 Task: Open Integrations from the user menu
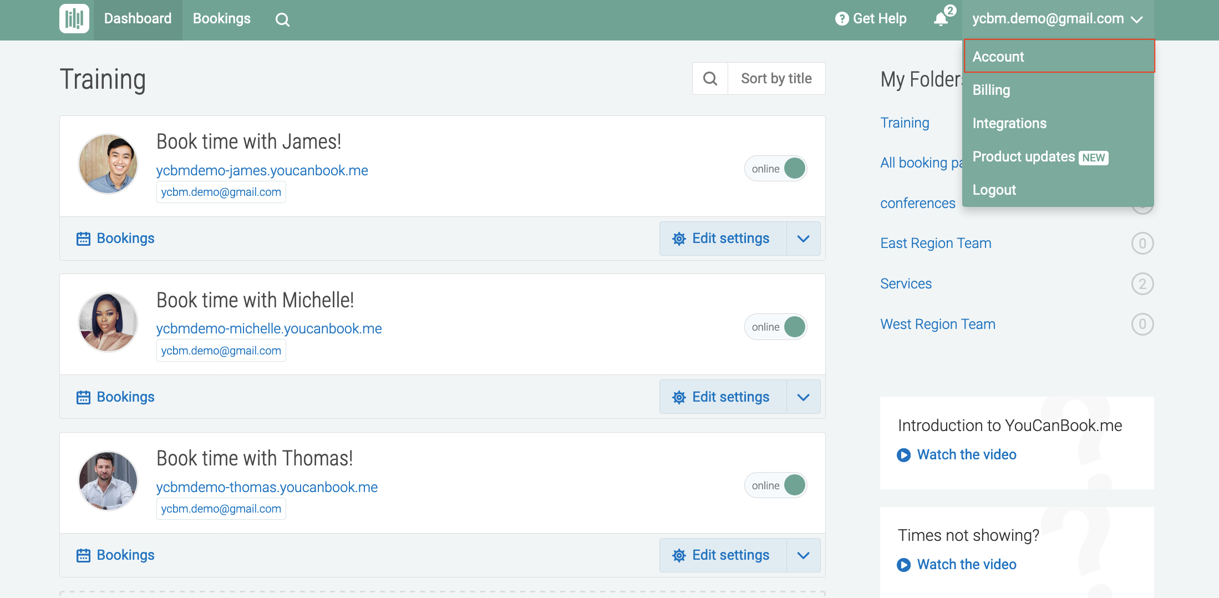(x=1059, y=123)
